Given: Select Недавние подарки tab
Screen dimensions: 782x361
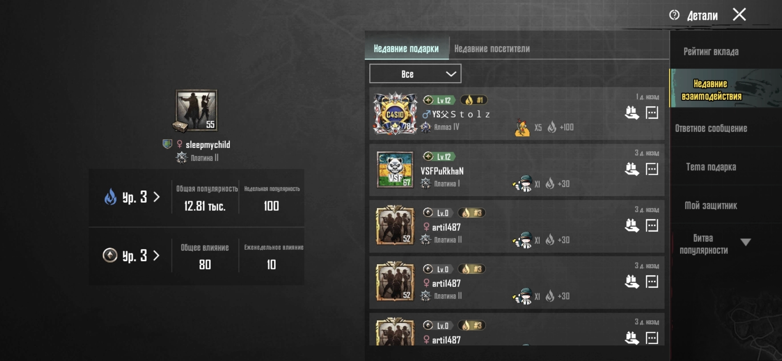Looking at the screenshot, I should pos(406,49).
